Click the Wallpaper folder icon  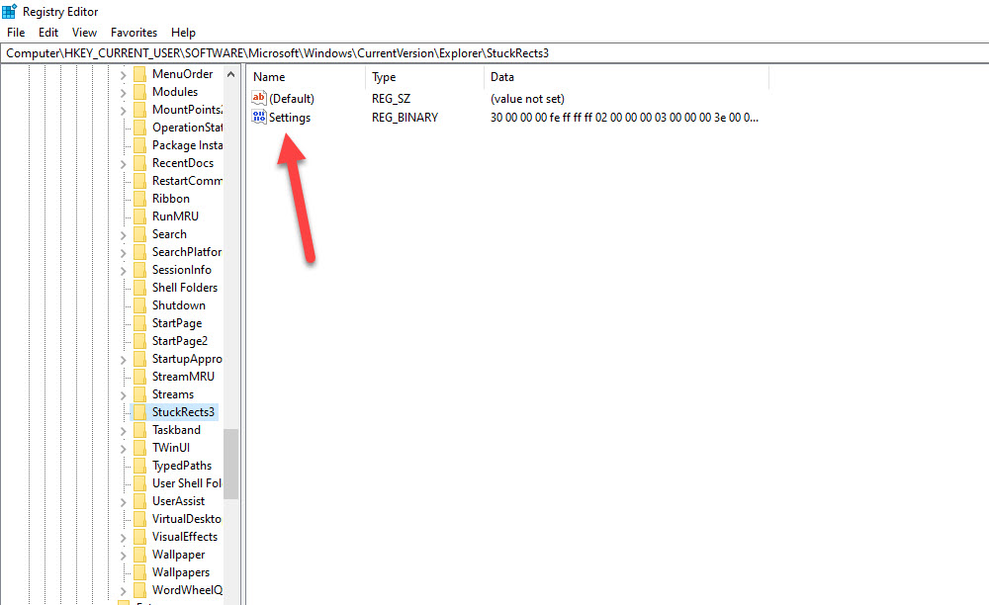coord(139,555)
